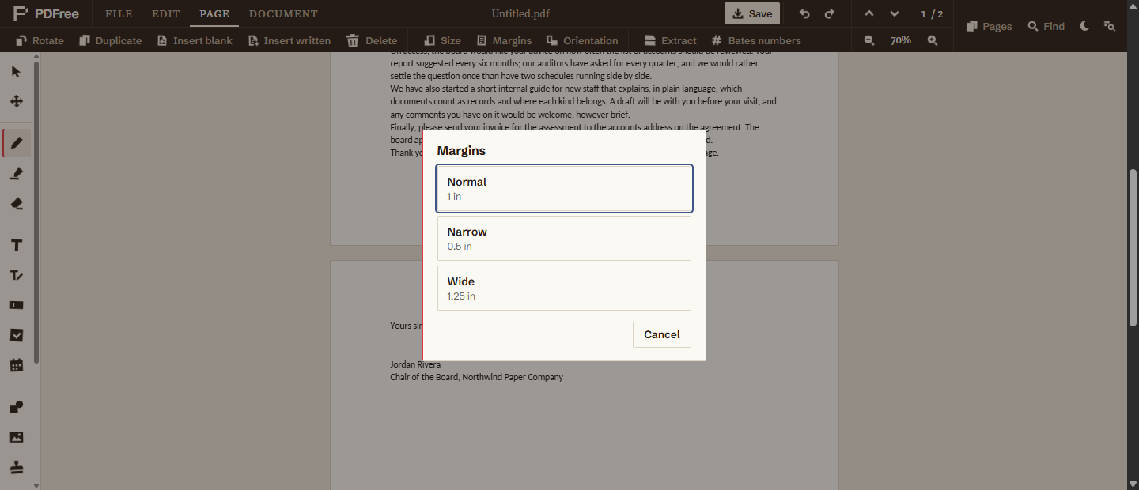1139x490 pixels.
Task: Click the PDFree logo
Action: click(x=46, y=13)
